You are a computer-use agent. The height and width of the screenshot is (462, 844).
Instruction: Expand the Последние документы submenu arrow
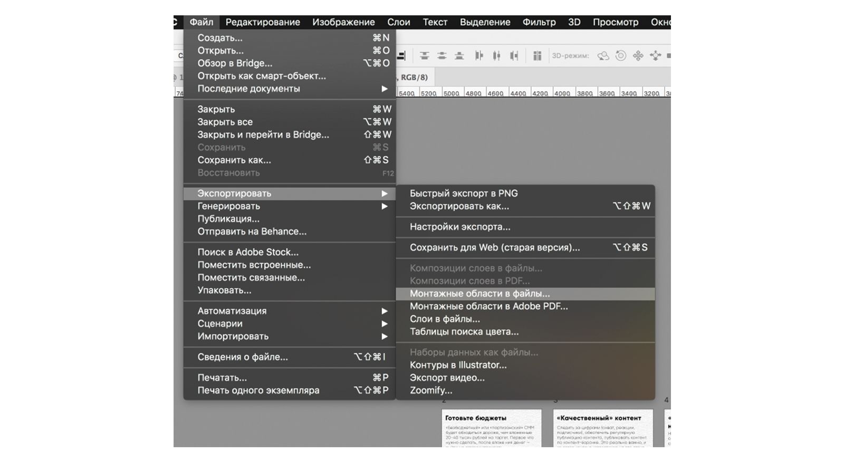[385, 89]
